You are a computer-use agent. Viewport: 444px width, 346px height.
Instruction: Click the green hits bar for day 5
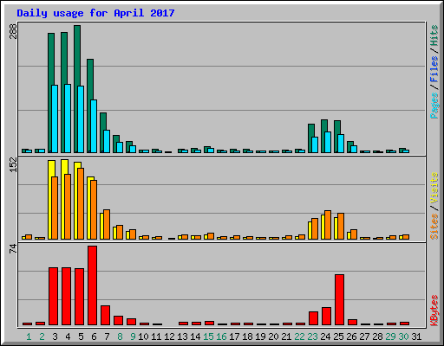77,54
